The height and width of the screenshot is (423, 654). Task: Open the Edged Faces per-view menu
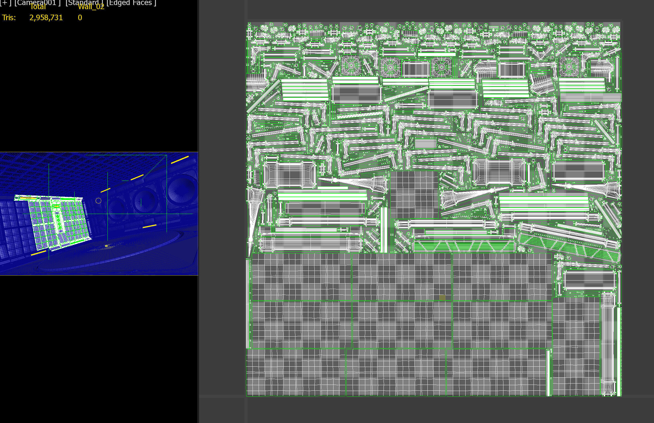[x=131, y=2]
